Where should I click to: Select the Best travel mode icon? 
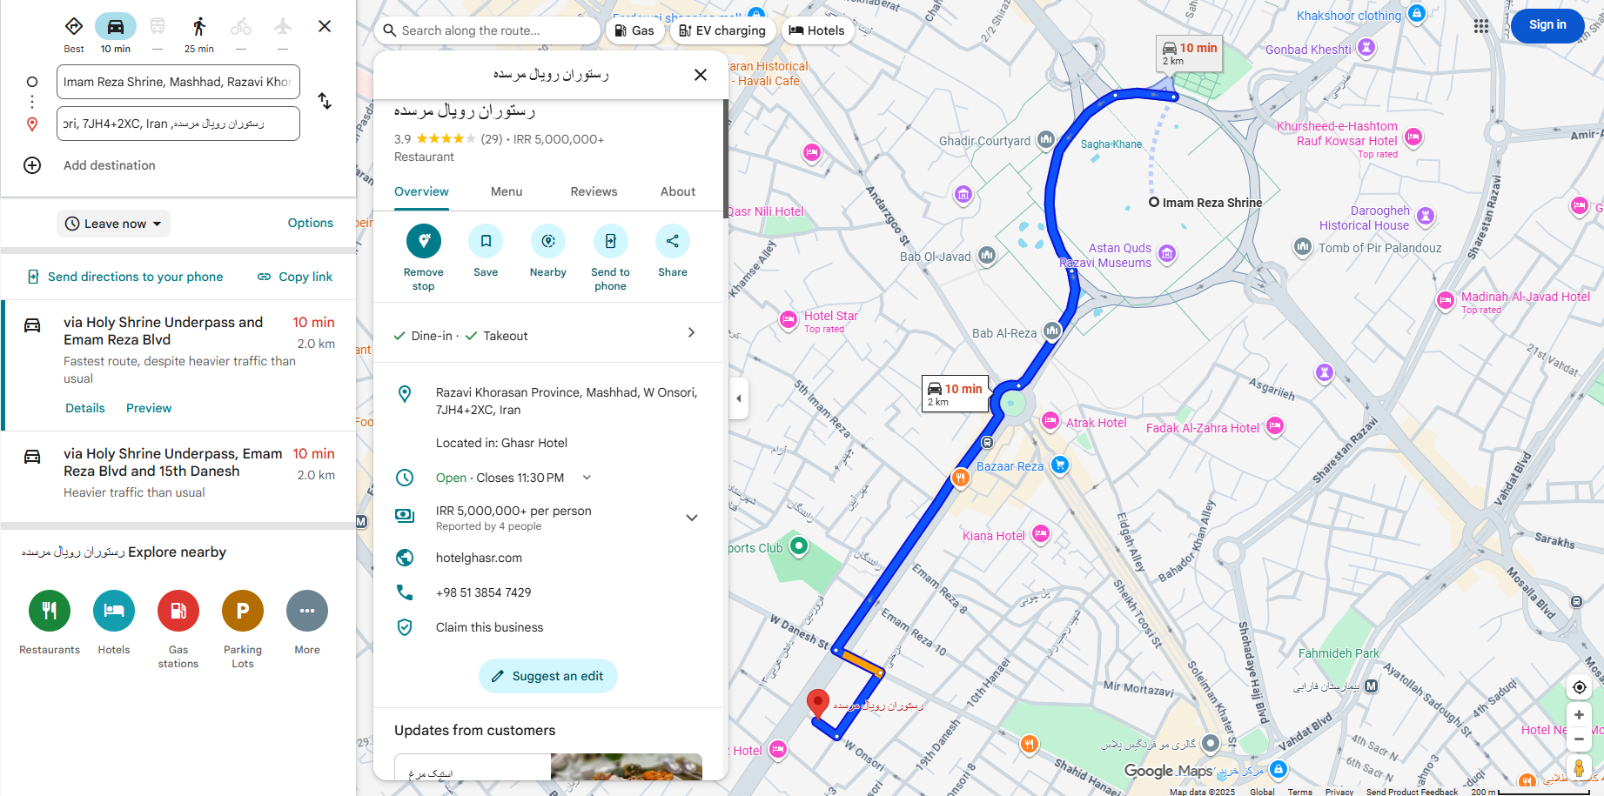[x=74, y=26]
